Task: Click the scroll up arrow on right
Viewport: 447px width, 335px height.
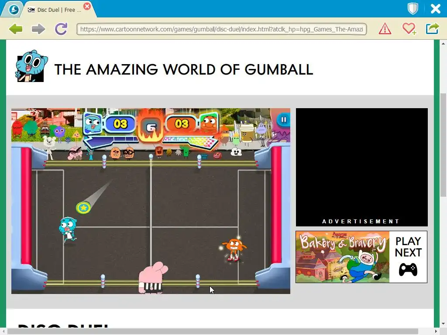Action: coord(443,44)
